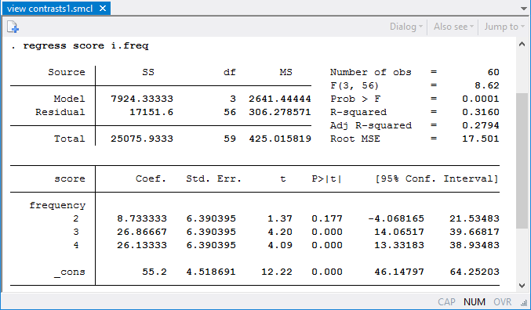This screenshot has width=531, height=310.
Task: Click the NUM status indicator
Action: click(474, 301)
